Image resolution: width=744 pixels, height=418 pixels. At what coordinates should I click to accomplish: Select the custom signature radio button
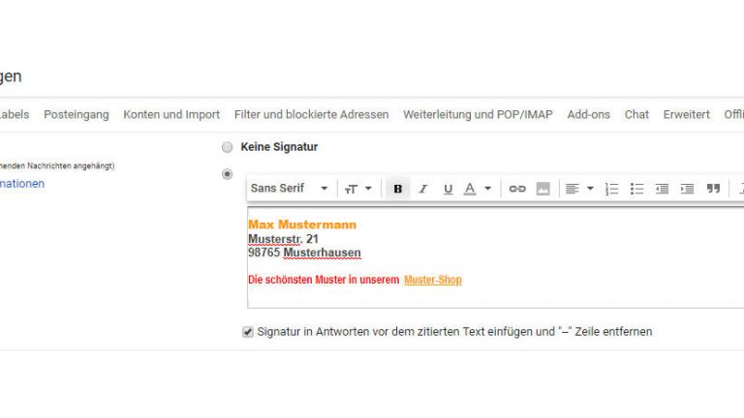(228, 174)
